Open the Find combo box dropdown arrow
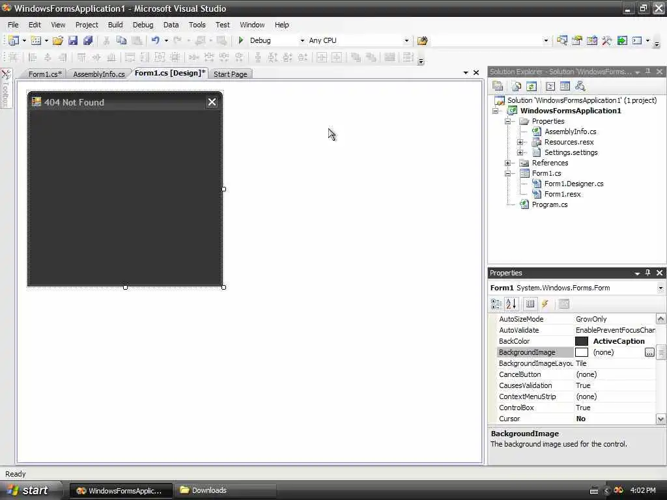The height and width of the screenshot is (500, 667). pyautogui.click(x=546, y=41)
